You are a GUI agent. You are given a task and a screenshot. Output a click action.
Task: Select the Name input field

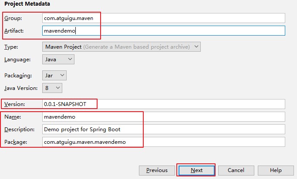163,116
